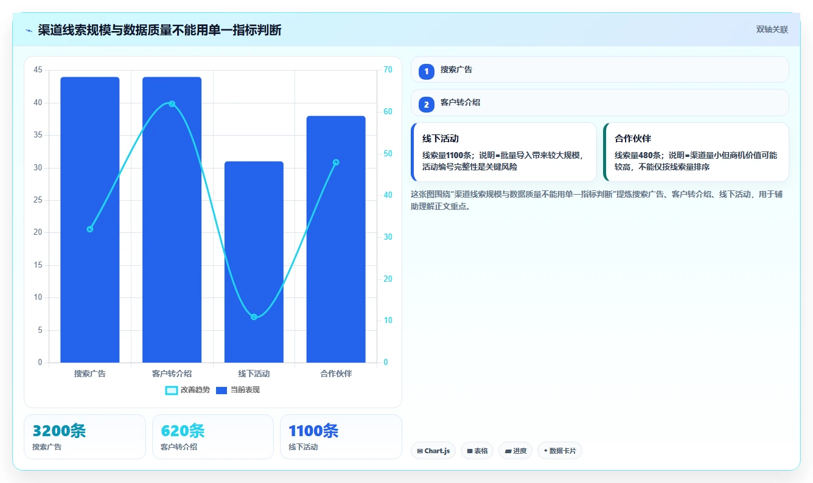Click the trend line point above 搜索广告
This screenshot has width=813, height=483.
click(90, 229)
